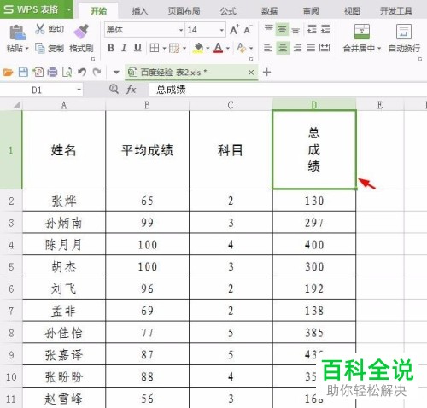Switch to the 页面布局 tab
This screenshot has width=427, height=408.
point(184,11)
